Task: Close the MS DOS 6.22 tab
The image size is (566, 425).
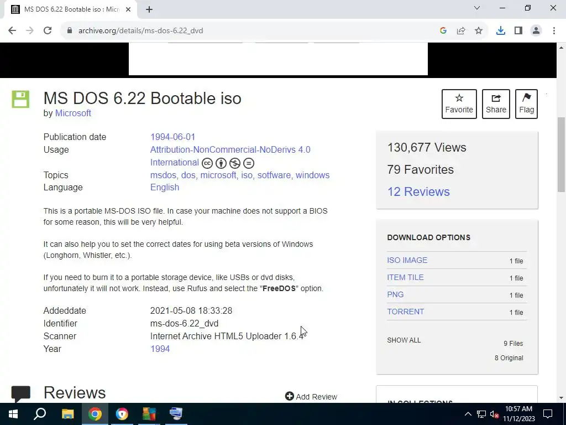Action: pyautogui.click(x=128, y=9)
